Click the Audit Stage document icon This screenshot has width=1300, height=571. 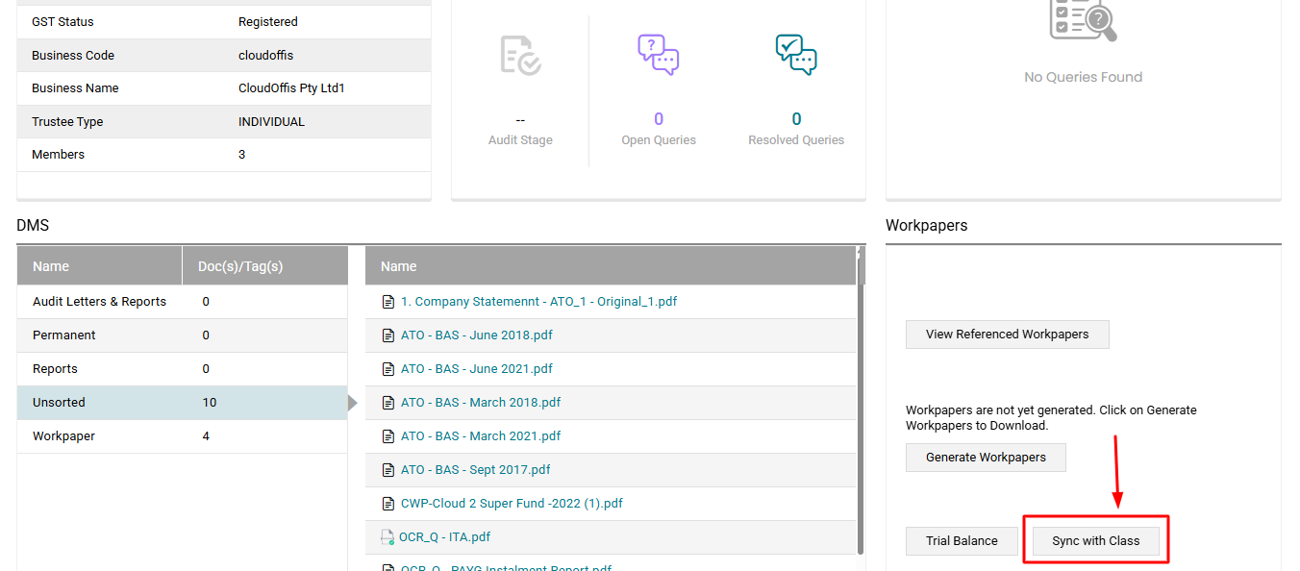[x=520, y=55]
